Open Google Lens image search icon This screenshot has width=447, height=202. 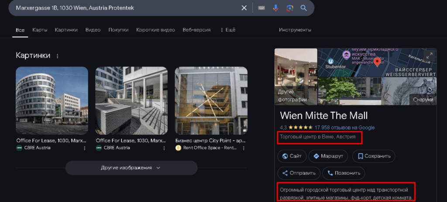tap(289, 8)
